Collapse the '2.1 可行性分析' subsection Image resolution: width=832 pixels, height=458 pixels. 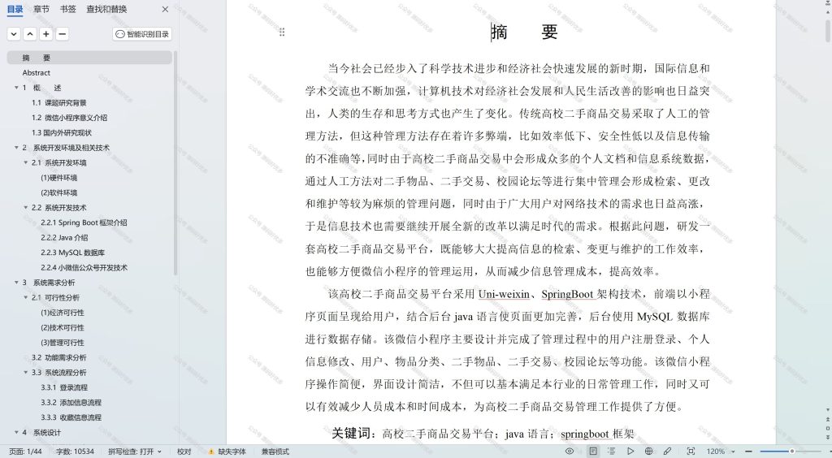point(25,297)
